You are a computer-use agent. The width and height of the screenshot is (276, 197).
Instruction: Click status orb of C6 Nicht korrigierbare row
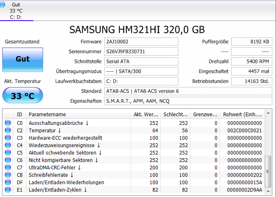8,160
